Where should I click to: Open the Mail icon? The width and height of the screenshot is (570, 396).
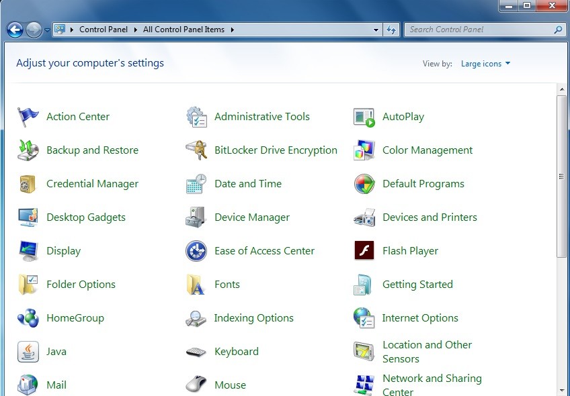(28, 385)
